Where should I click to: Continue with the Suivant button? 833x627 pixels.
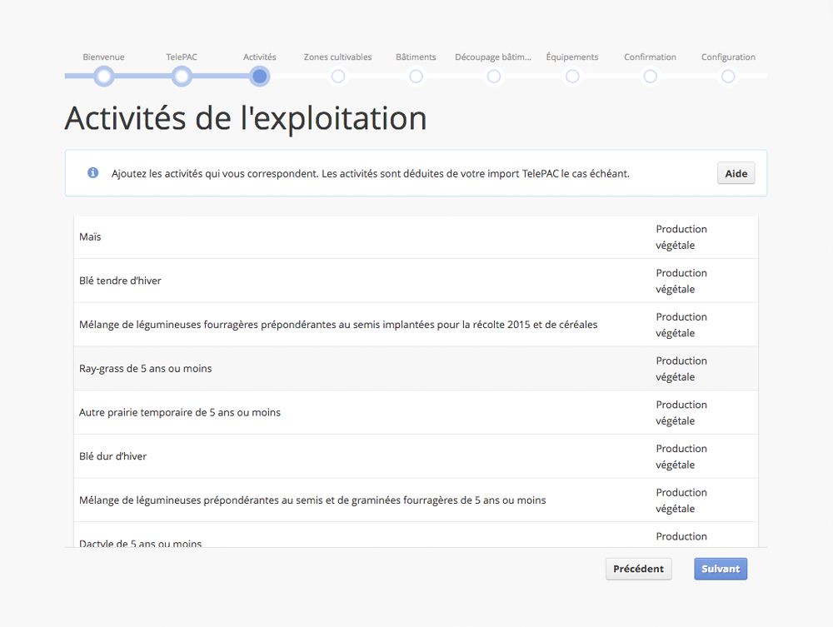721,569
